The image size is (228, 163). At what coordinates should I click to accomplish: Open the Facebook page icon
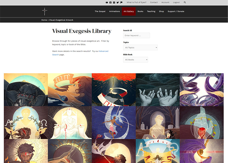click(x=110, y=3)
